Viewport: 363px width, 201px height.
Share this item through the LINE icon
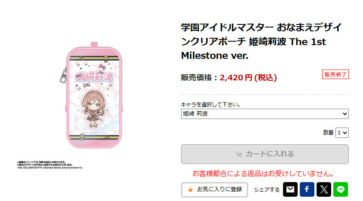coord(341,189)
